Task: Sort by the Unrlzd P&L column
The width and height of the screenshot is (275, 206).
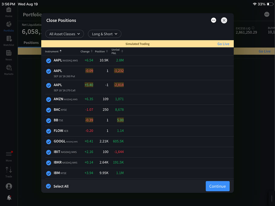Action: coord(117,51)
